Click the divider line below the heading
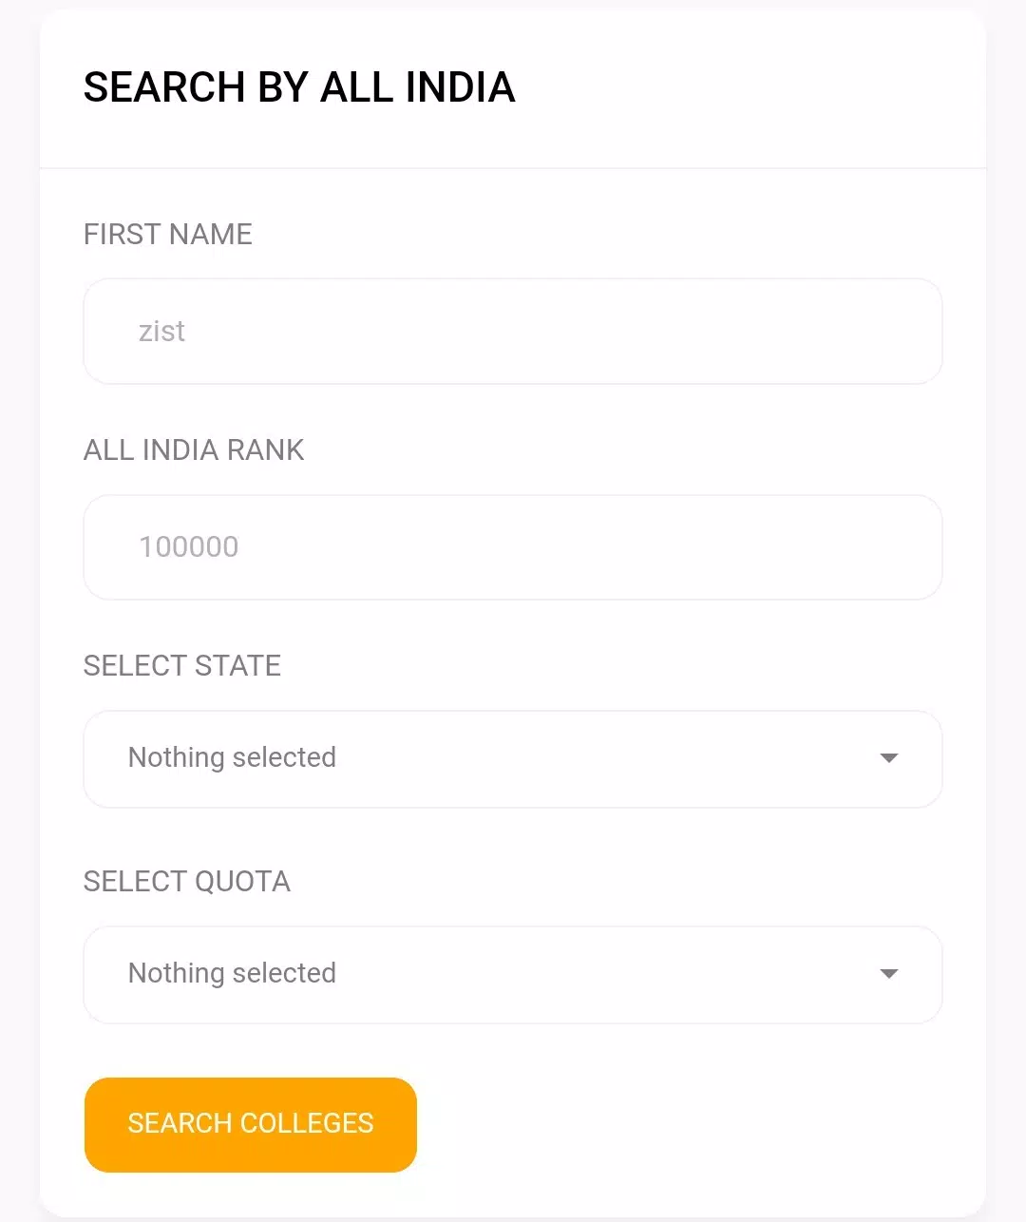1026x1222 pixels. pos(513,168)
